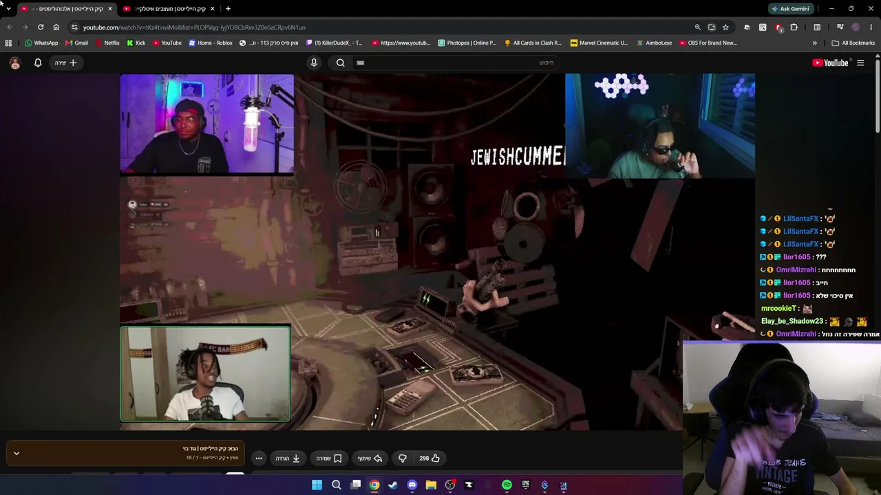
Task: Like the video showing 298 likes
Action: tap(429, 458)
